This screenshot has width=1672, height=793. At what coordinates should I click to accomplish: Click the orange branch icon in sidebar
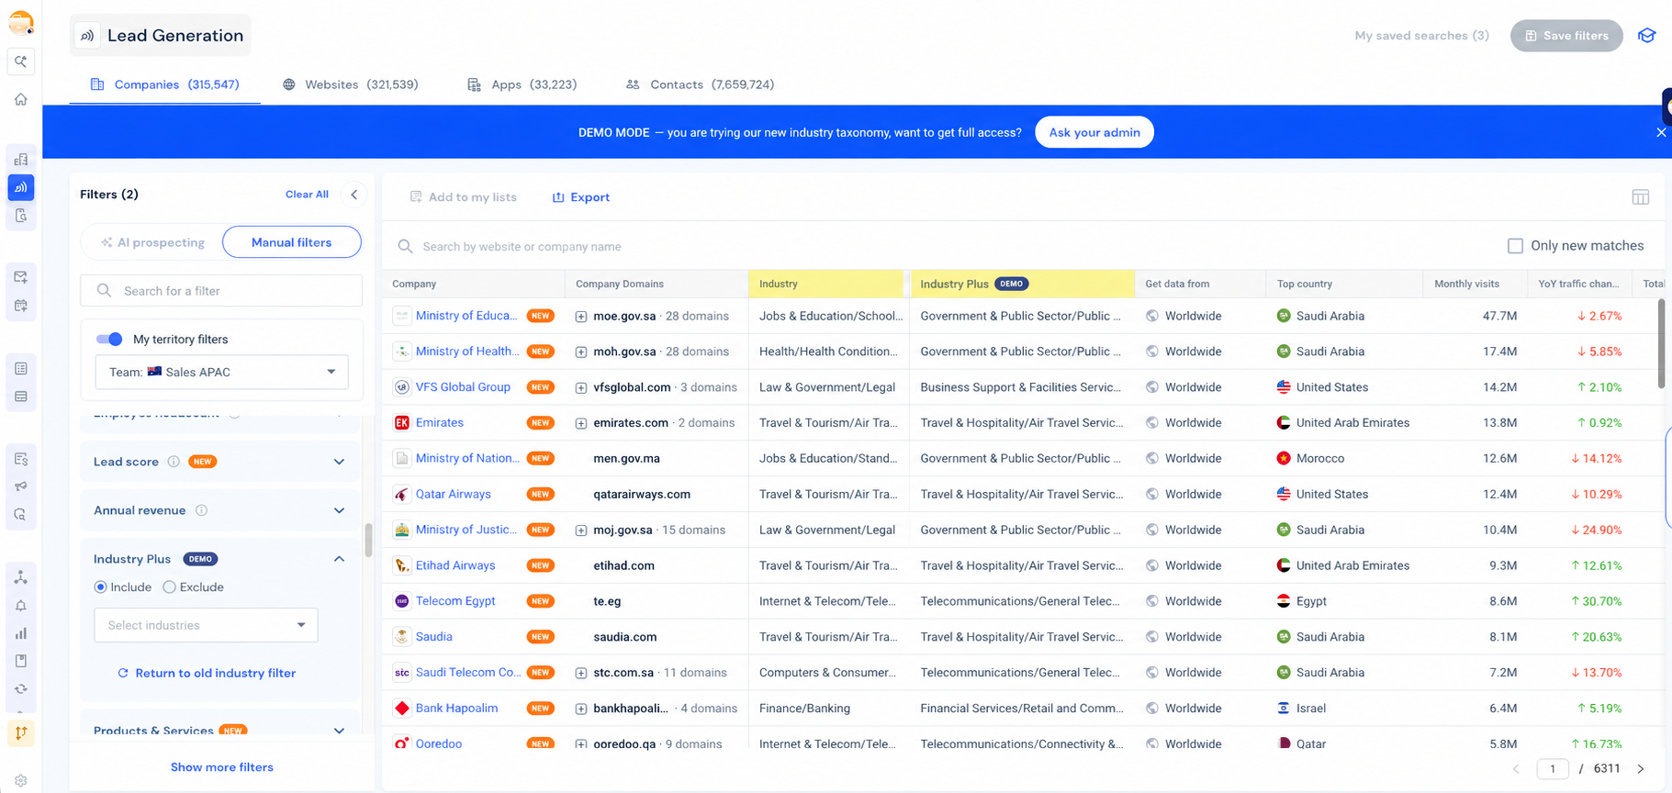[x=20, y=732]
